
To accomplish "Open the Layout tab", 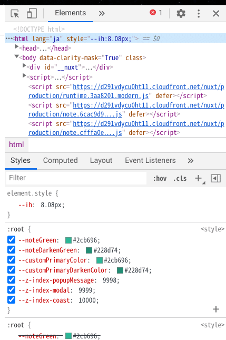I will click(x=101, y=160).
